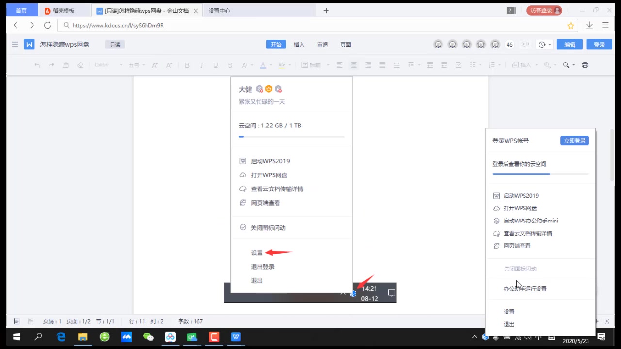Open Edge browser from taskbar

pyautogui.click(x=61, y=337)
